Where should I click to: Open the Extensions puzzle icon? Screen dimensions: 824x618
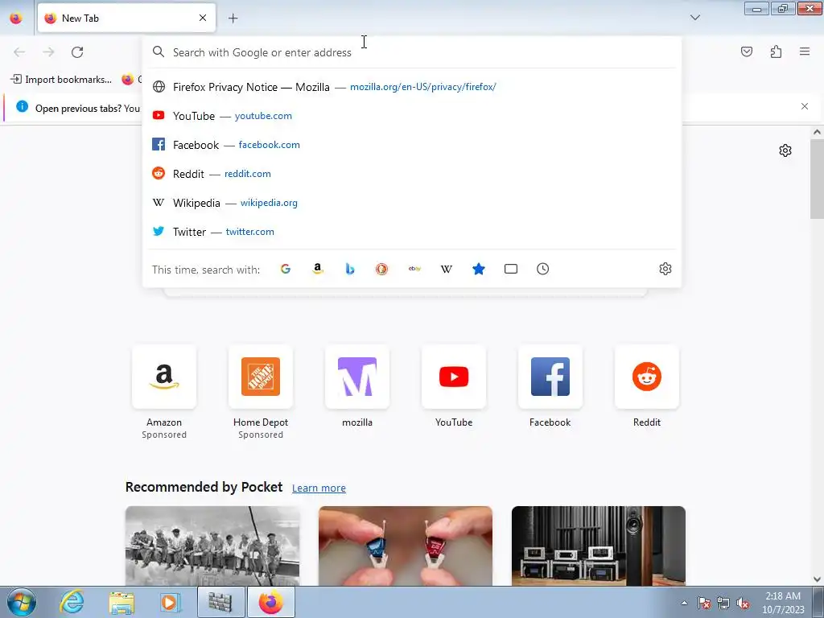777,51
